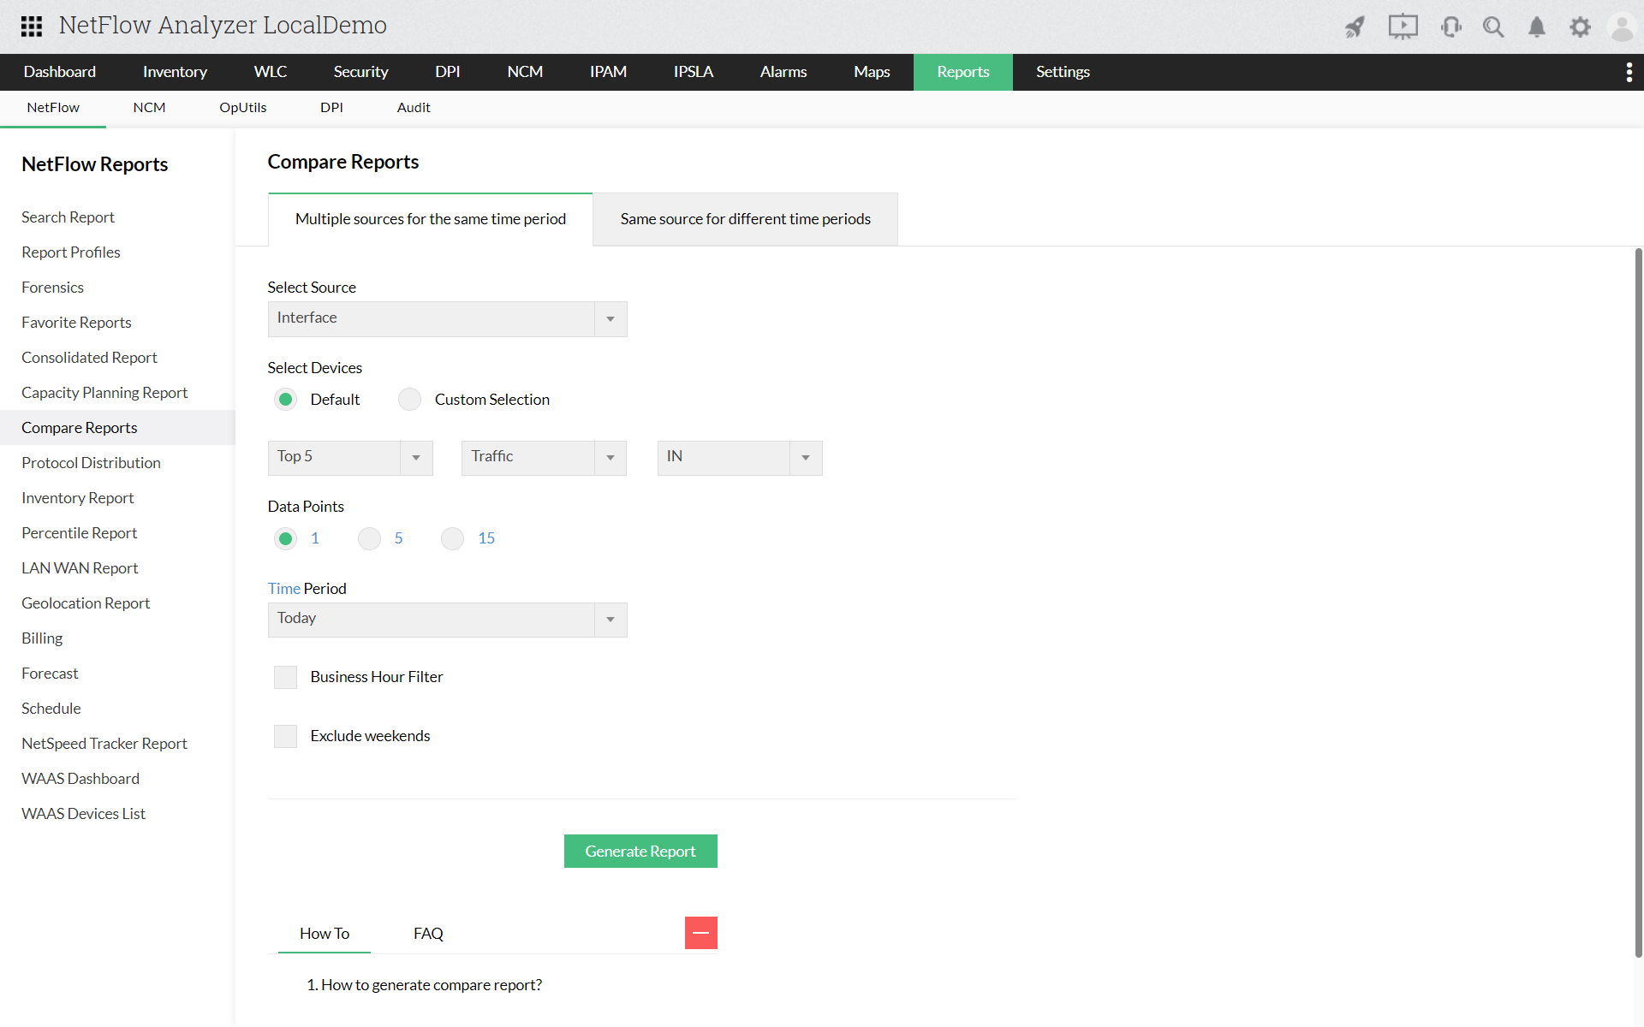Click the monitor/display icon in toolbar
1644x1027 pixels.
pos(1402,26)
